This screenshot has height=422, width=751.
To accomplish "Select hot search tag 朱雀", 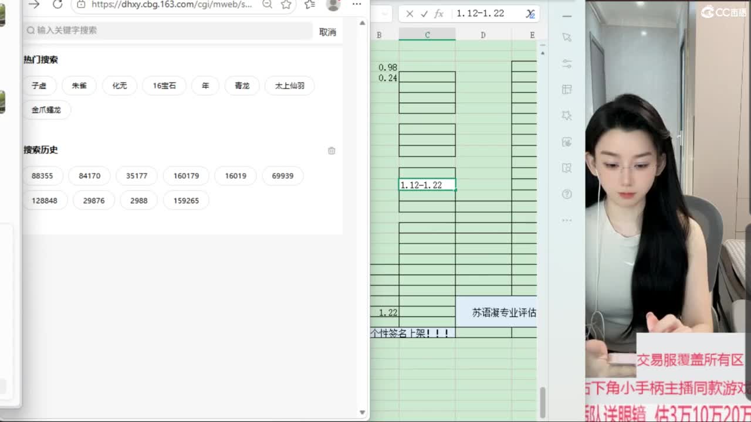I will 79,86.
